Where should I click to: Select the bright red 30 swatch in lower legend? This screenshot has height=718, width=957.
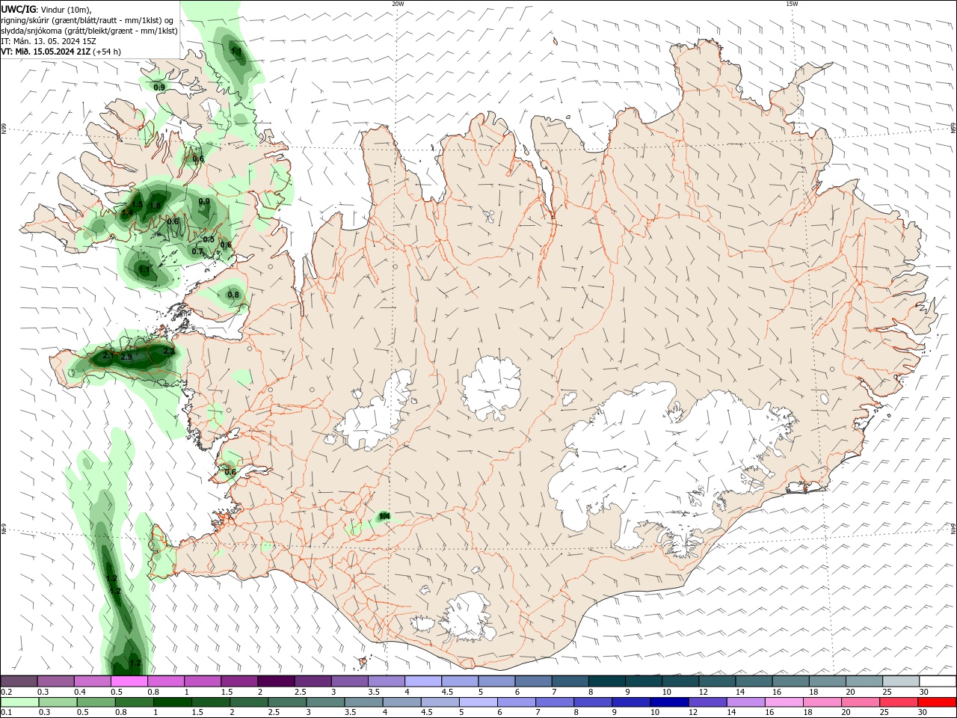937,702
